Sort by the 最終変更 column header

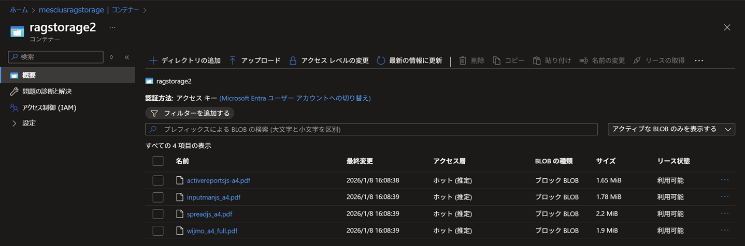[360, 161]
